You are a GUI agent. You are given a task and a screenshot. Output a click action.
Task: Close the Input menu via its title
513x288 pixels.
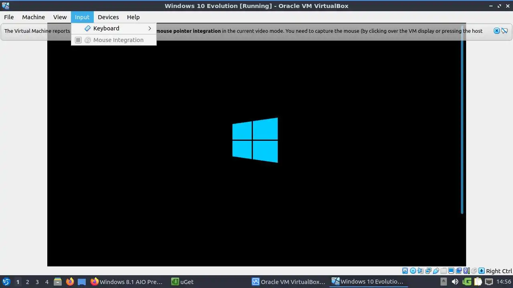(82, 17)
